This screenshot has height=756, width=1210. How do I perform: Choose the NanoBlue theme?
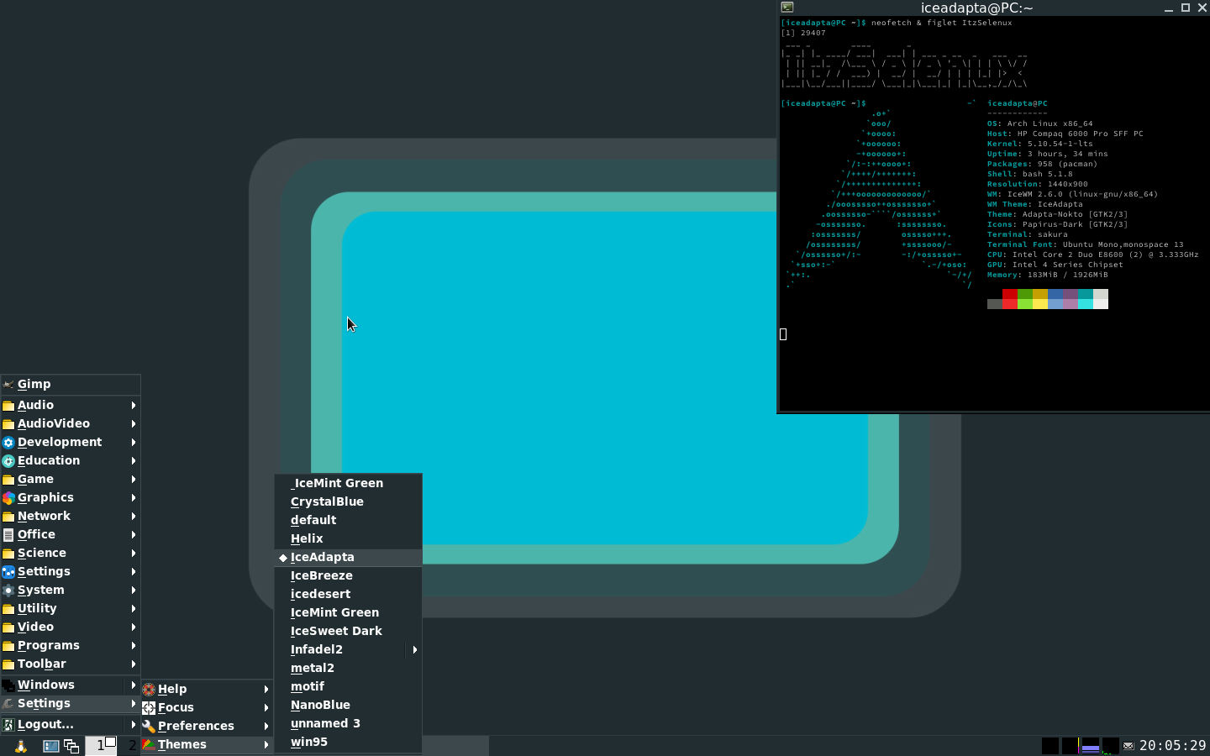[348, 705]
